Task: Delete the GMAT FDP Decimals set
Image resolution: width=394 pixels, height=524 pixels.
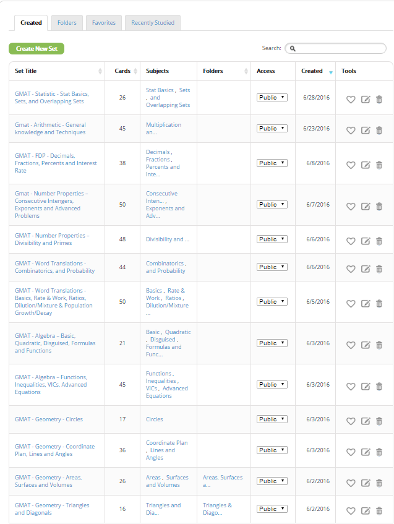Action: coord(379,165)
